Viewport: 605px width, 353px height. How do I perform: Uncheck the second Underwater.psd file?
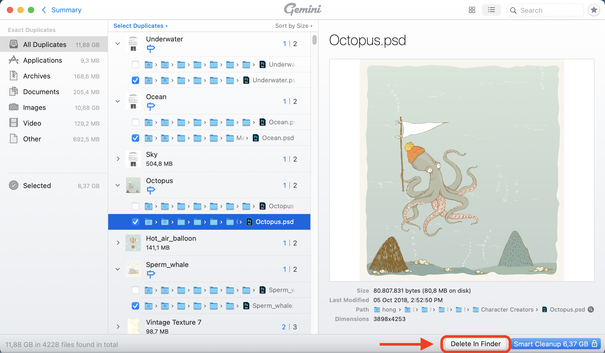tap(135, 80)
